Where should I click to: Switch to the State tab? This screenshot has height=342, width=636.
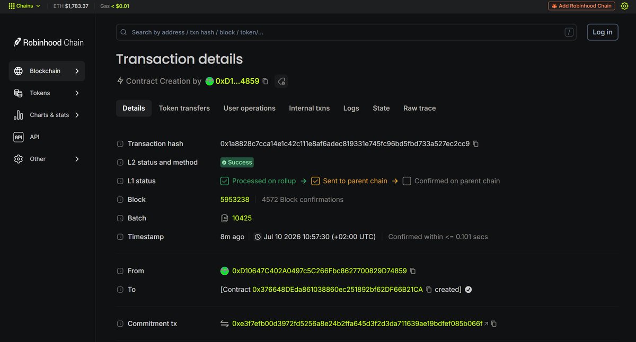click(x=381, y=108)
